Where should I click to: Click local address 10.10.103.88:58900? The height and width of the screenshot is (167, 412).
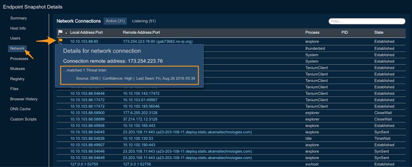(x=87, y=113)
